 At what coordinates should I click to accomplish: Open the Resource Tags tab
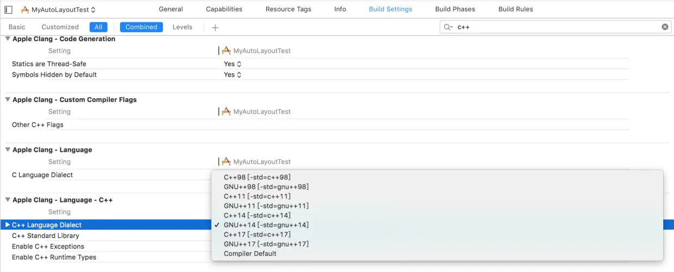[288, 9]
